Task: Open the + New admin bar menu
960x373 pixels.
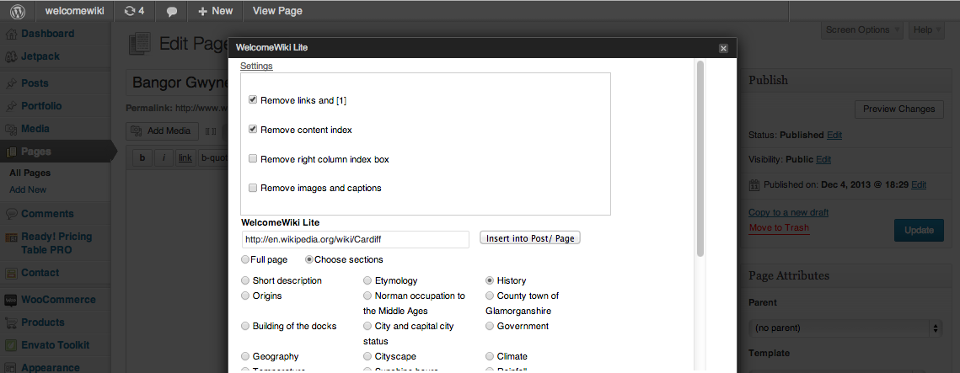Action: 215,10
